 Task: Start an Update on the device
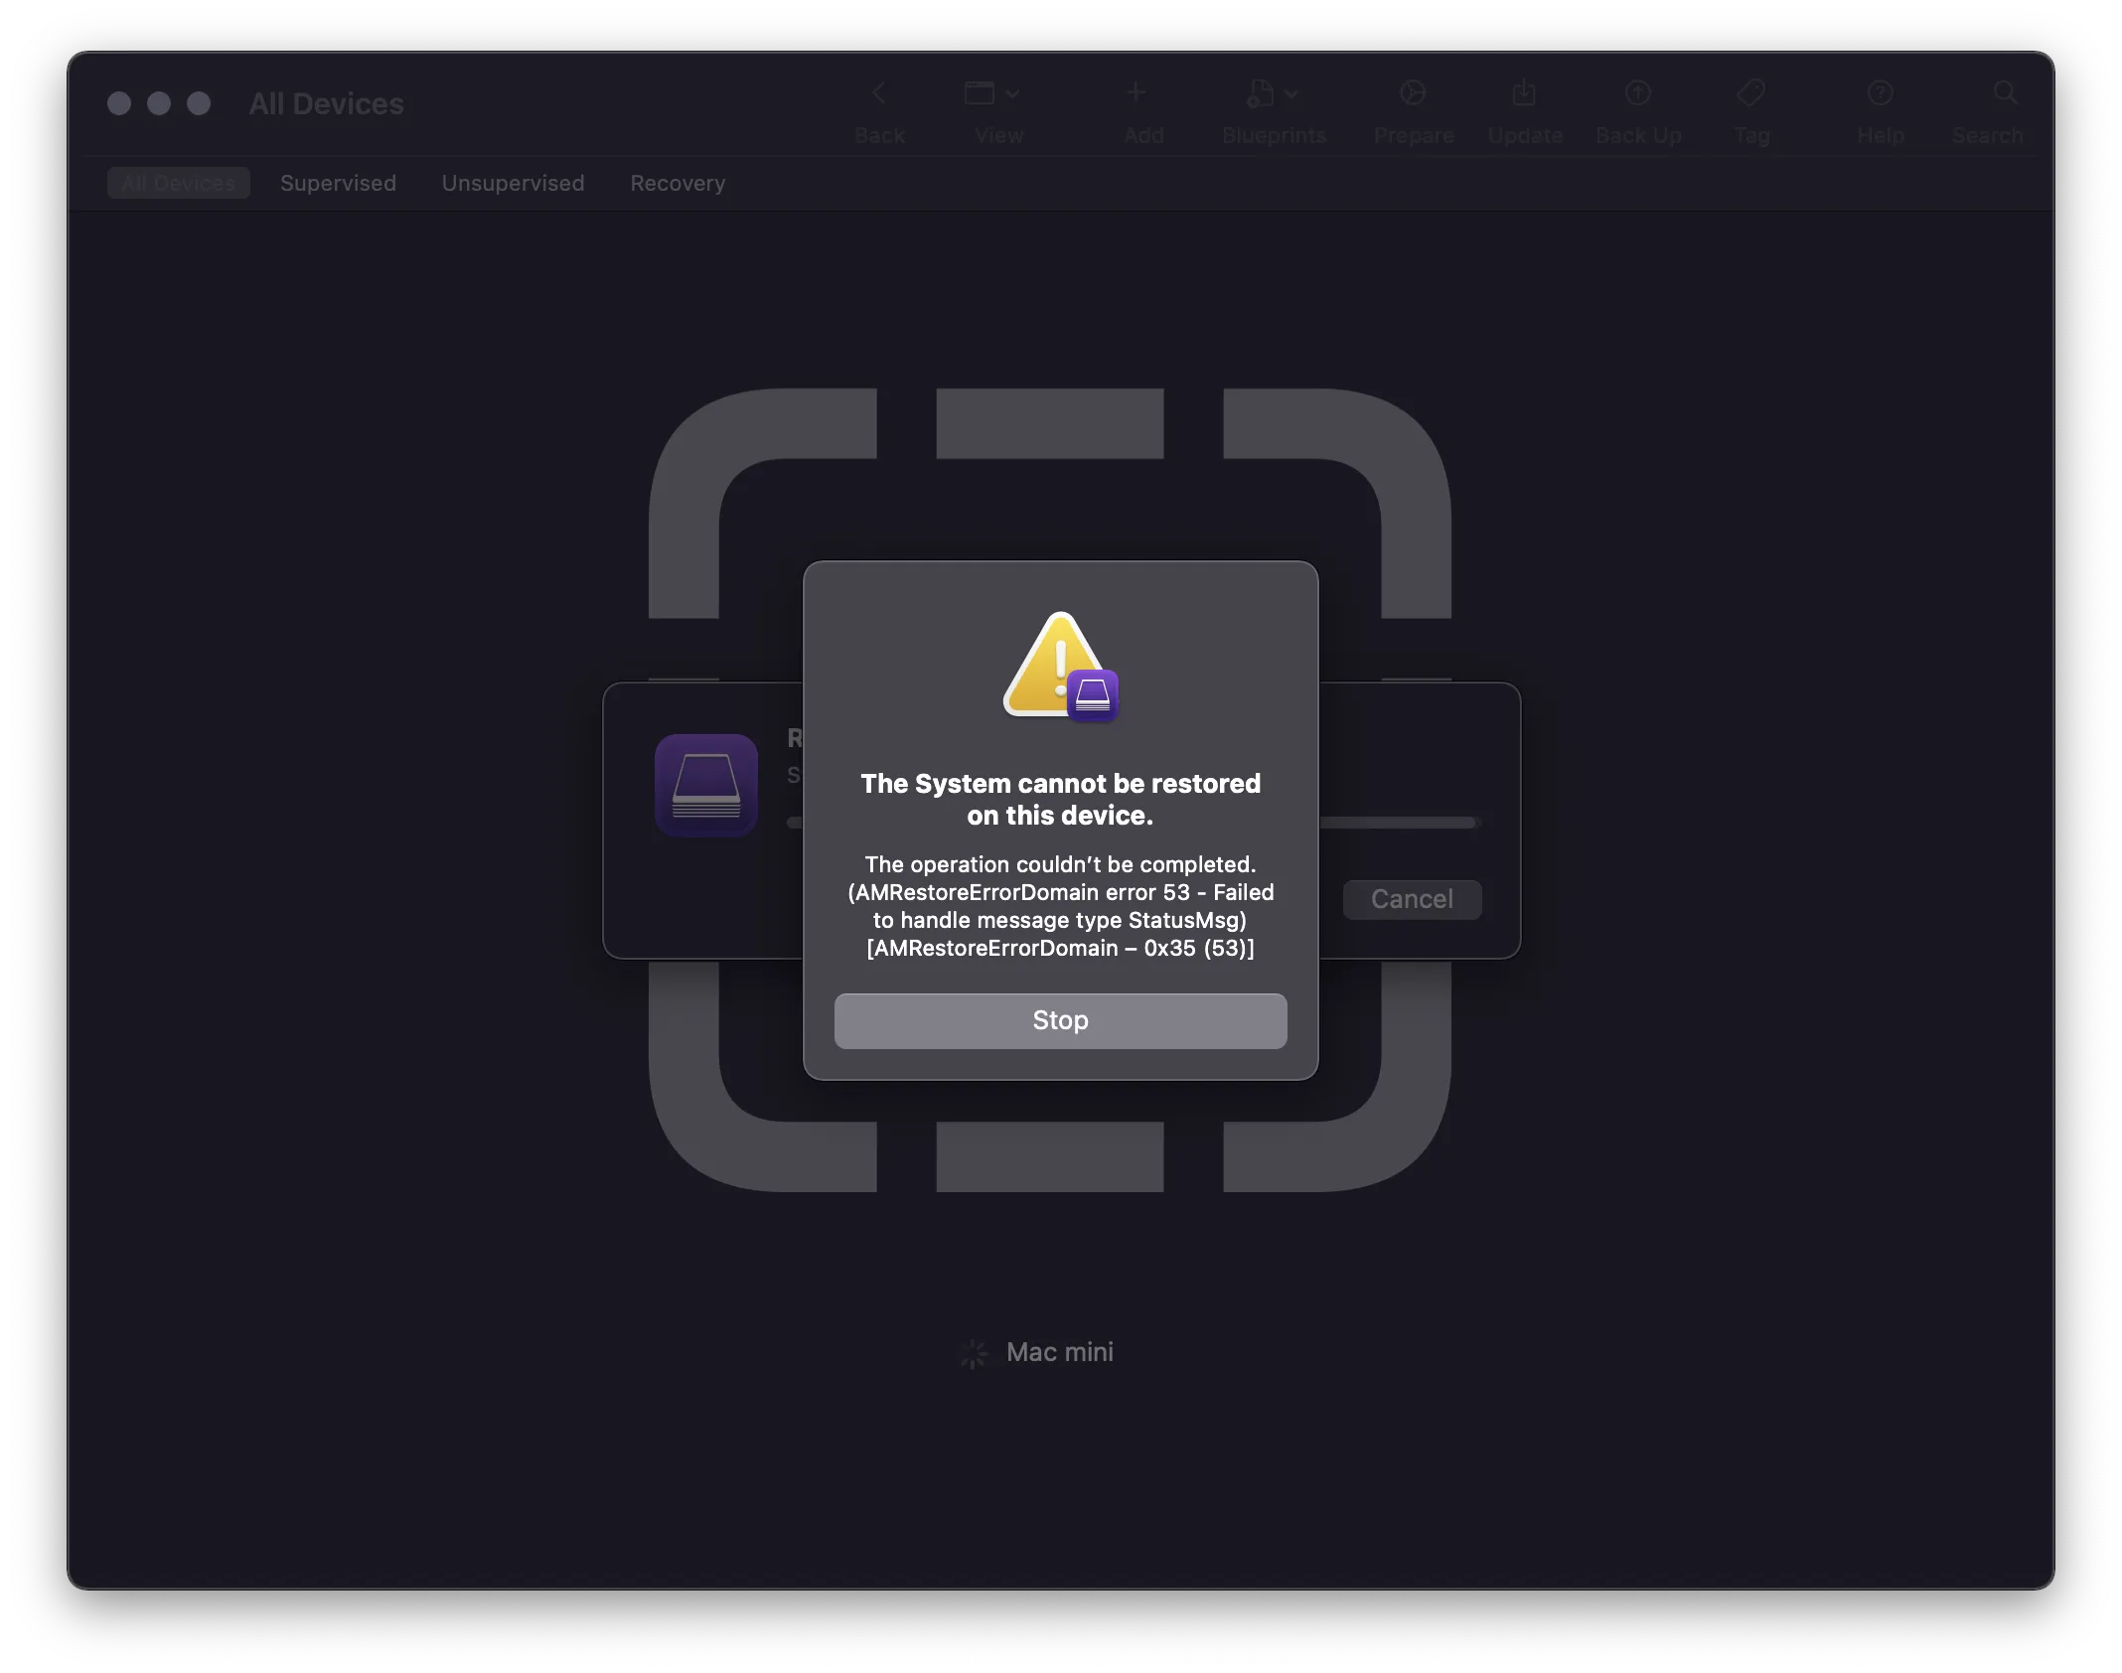(x=1523, y=109)
